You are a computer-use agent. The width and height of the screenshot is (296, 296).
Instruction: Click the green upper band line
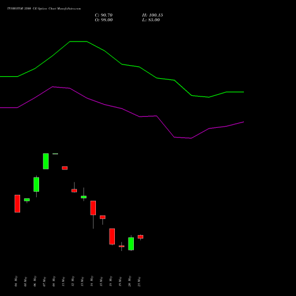[x=122, y=65]
